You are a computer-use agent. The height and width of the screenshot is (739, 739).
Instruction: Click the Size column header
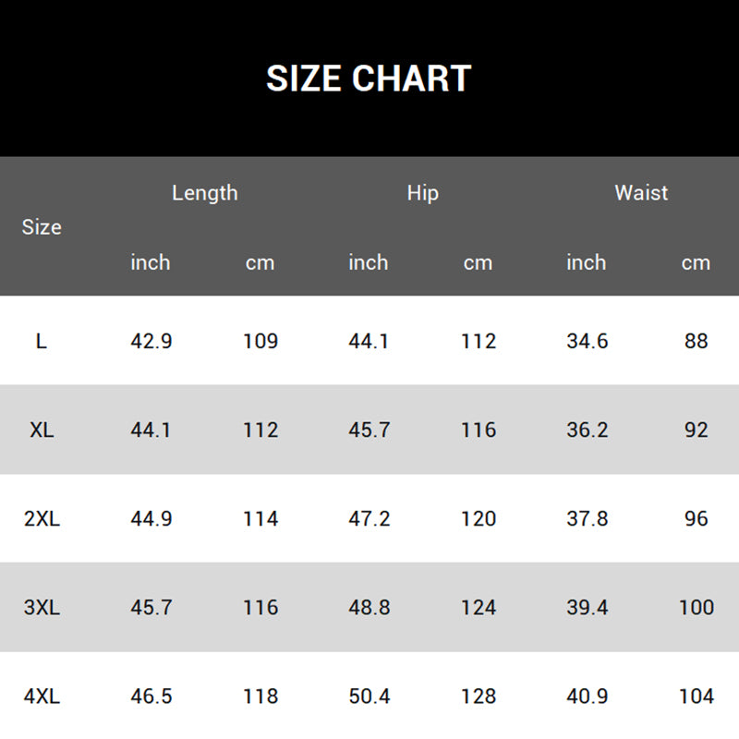[42, 227]
